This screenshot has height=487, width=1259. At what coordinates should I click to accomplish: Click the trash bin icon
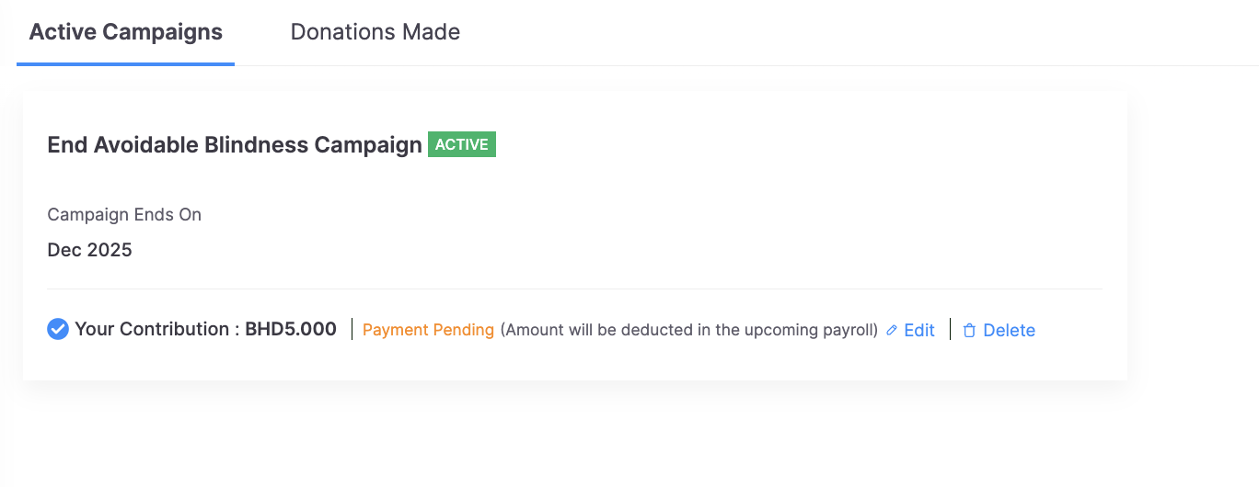pos(969,331)
